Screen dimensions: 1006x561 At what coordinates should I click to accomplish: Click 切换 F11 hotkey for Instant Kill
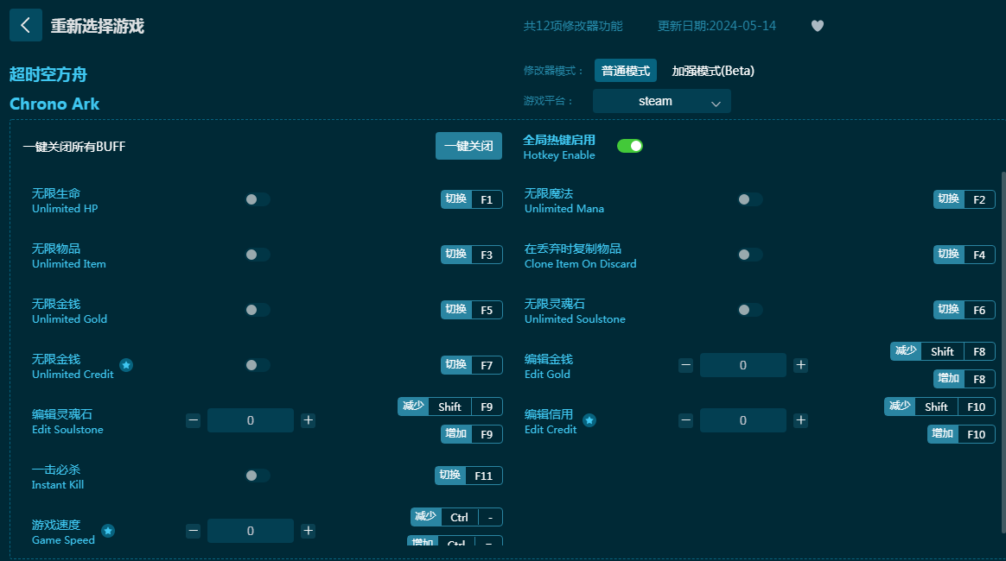[468, 476]
